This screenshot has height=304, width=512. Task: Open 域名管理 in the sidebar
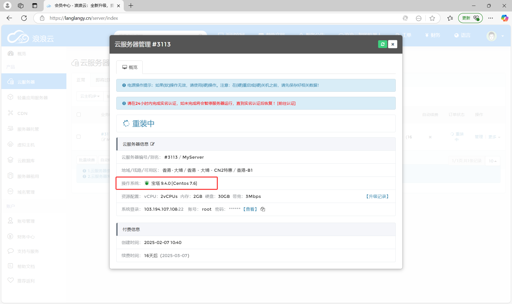(x=26, y=192)
